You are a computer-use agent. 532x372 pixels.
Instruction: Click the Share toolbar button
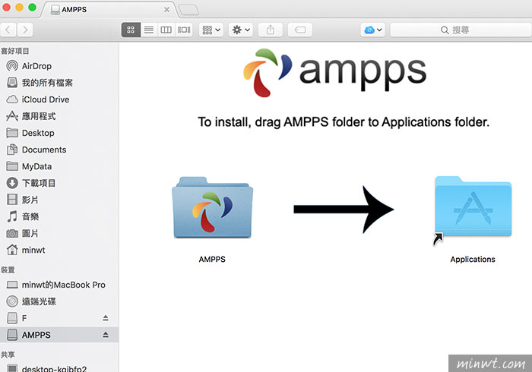point(271,30)
